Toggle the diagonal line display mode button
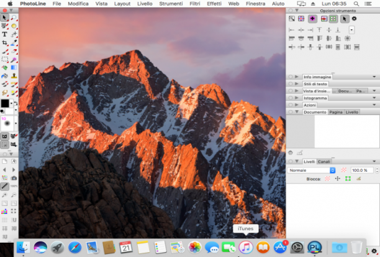 coord(4,186)
